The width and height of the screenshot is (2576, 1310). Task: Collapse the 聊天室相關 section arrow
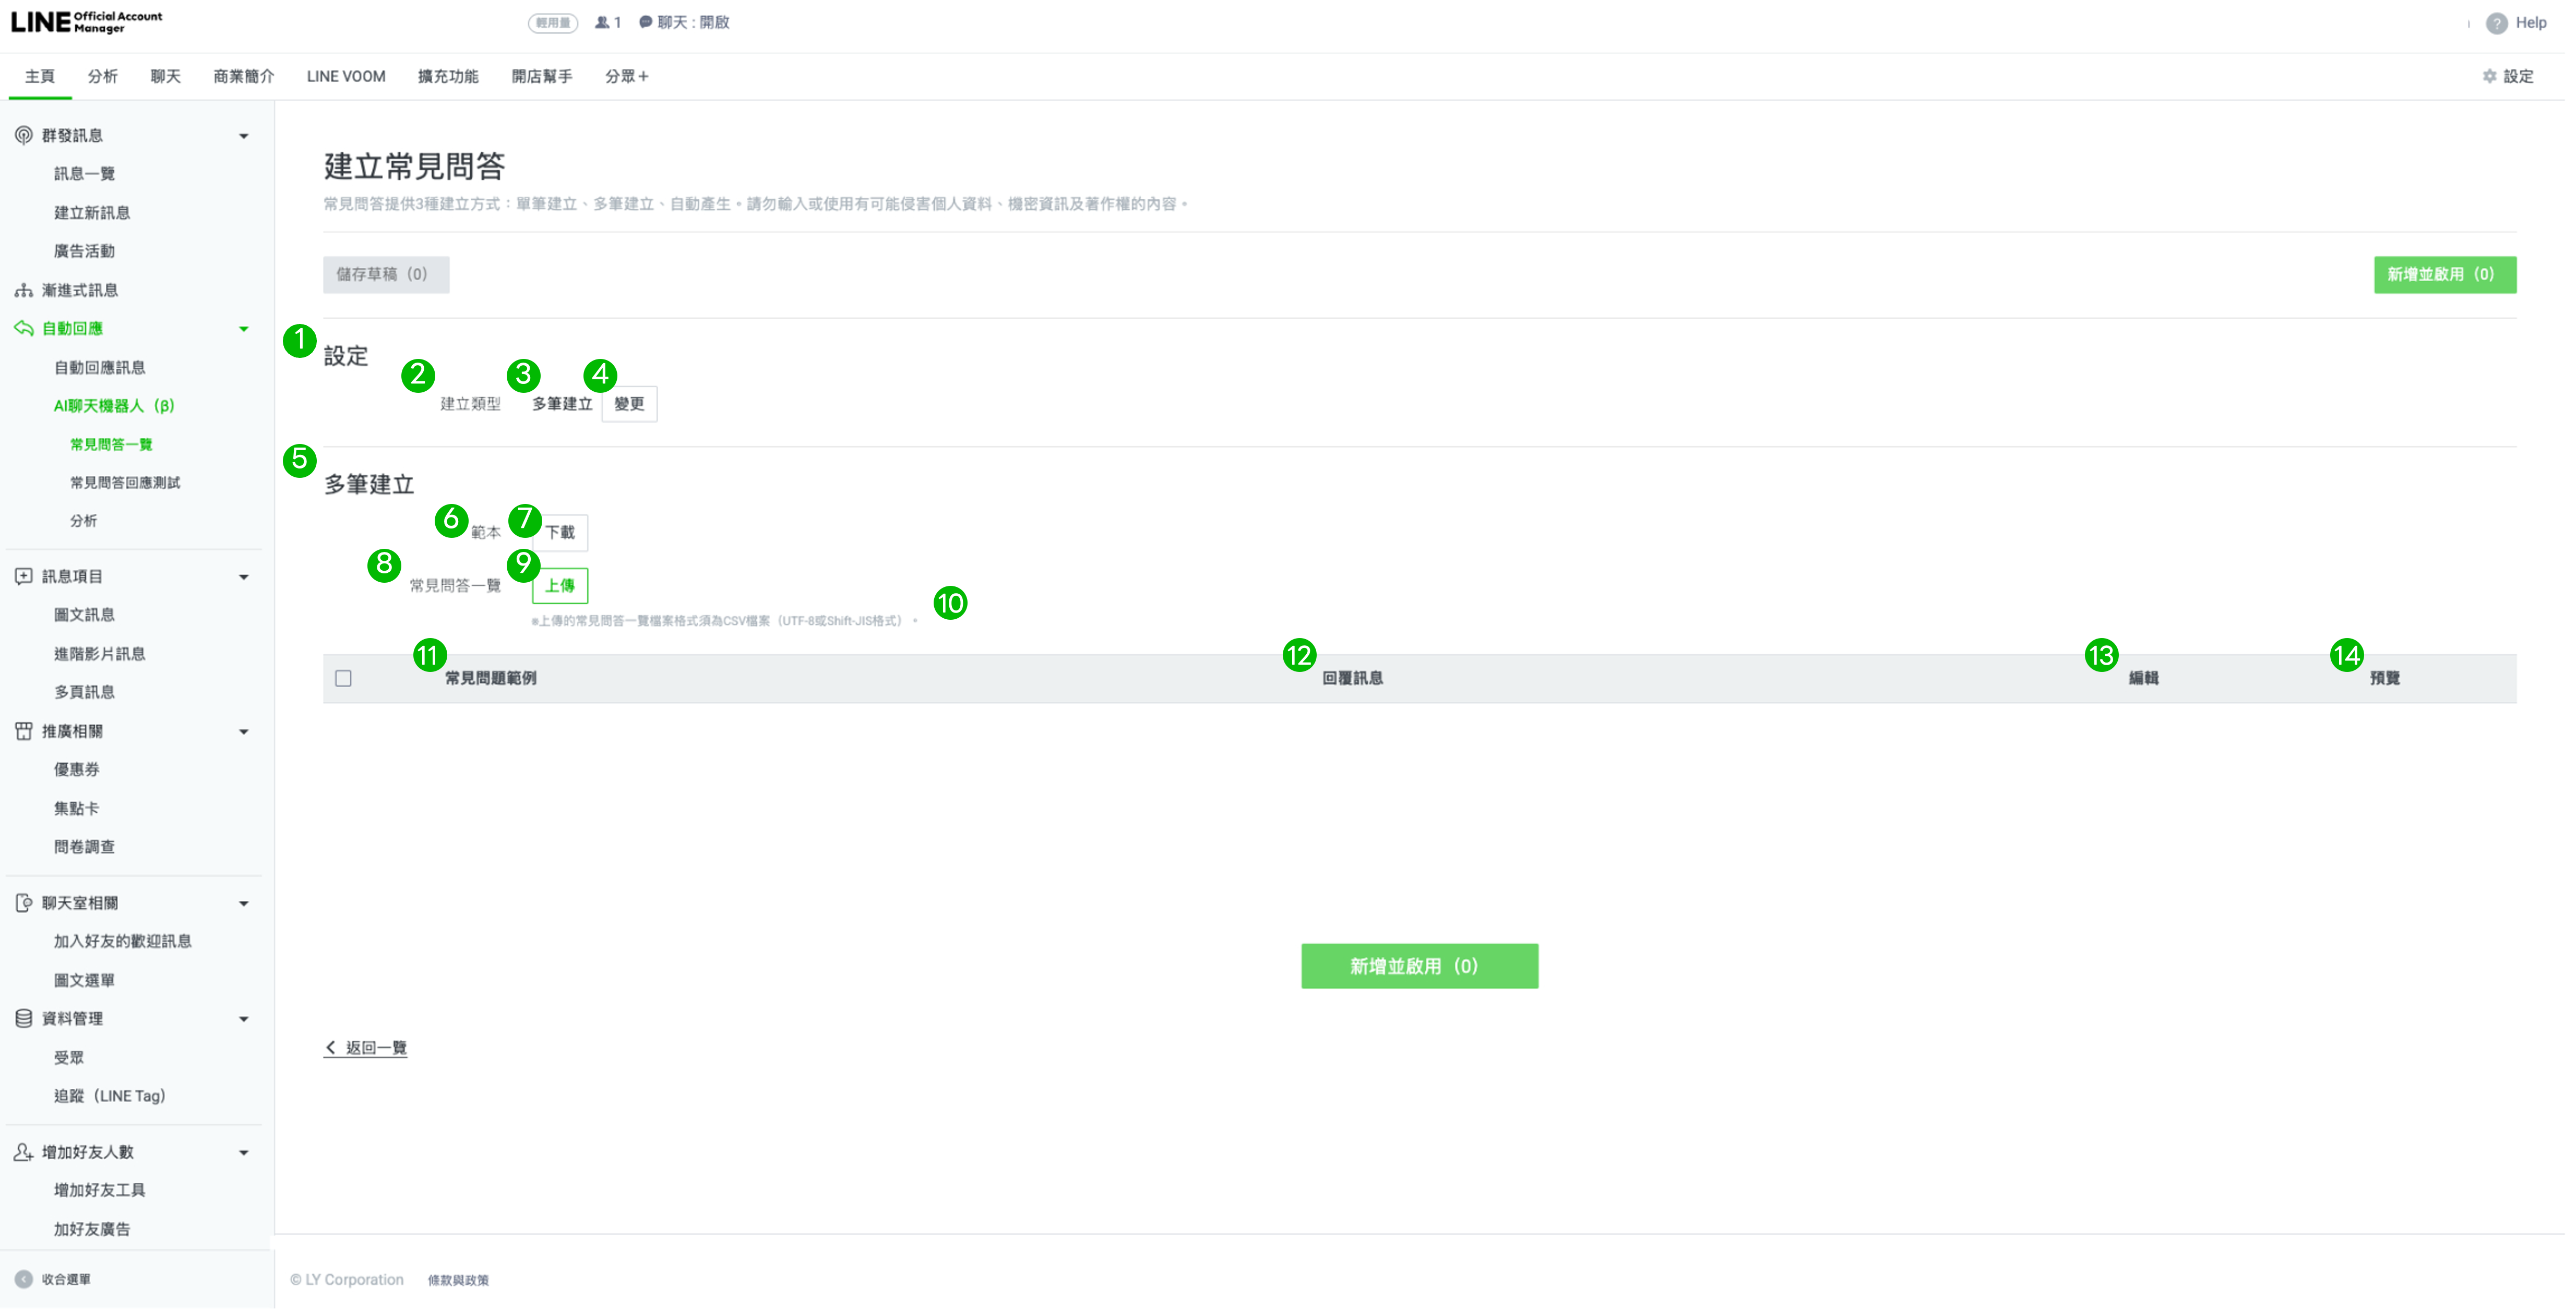coord(243,904)
